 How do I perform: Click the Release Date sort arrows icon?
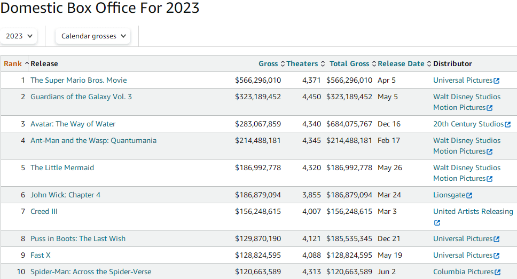pos(429,64)
